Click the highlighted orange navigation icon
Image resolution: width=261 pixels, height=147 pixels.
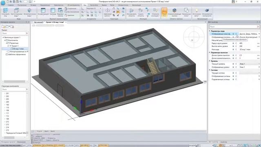click(118, 12)
